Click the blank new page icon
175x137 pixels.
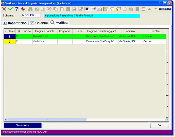coord(125,9)
